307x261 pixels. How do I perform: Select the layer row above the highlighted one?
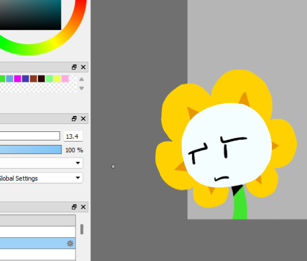[x=38, y=232]
